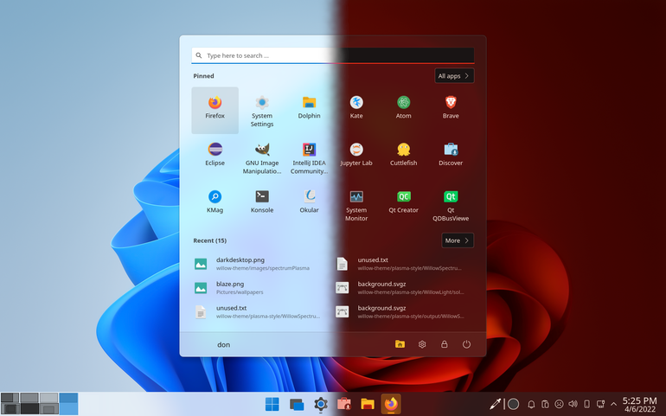Expand the All apps list
The width and height of the screenshot is (666, 416).
(454, 76)
